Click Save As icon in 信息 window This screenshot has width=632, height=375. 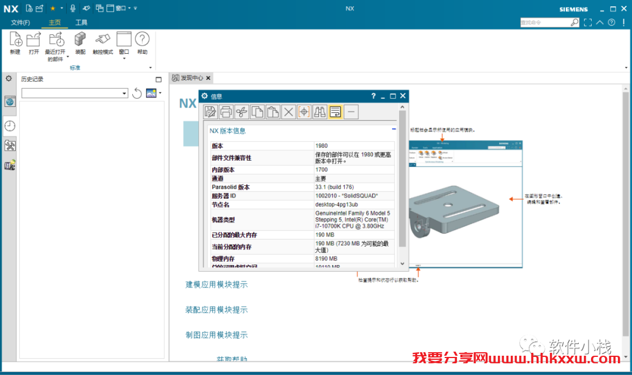(211, 112)
